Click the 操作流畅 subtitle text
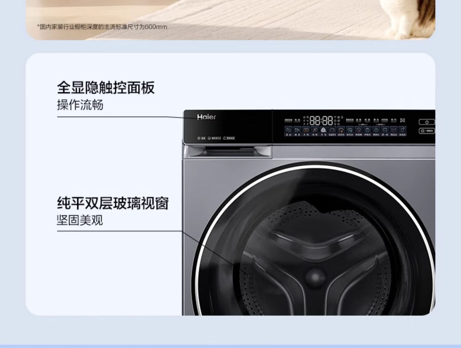Viewport: 461px width, 348px height. coord(80,105)
